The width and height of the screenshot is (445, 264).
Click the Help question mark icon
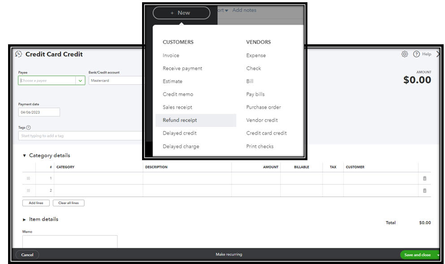[x=416, y=54]
